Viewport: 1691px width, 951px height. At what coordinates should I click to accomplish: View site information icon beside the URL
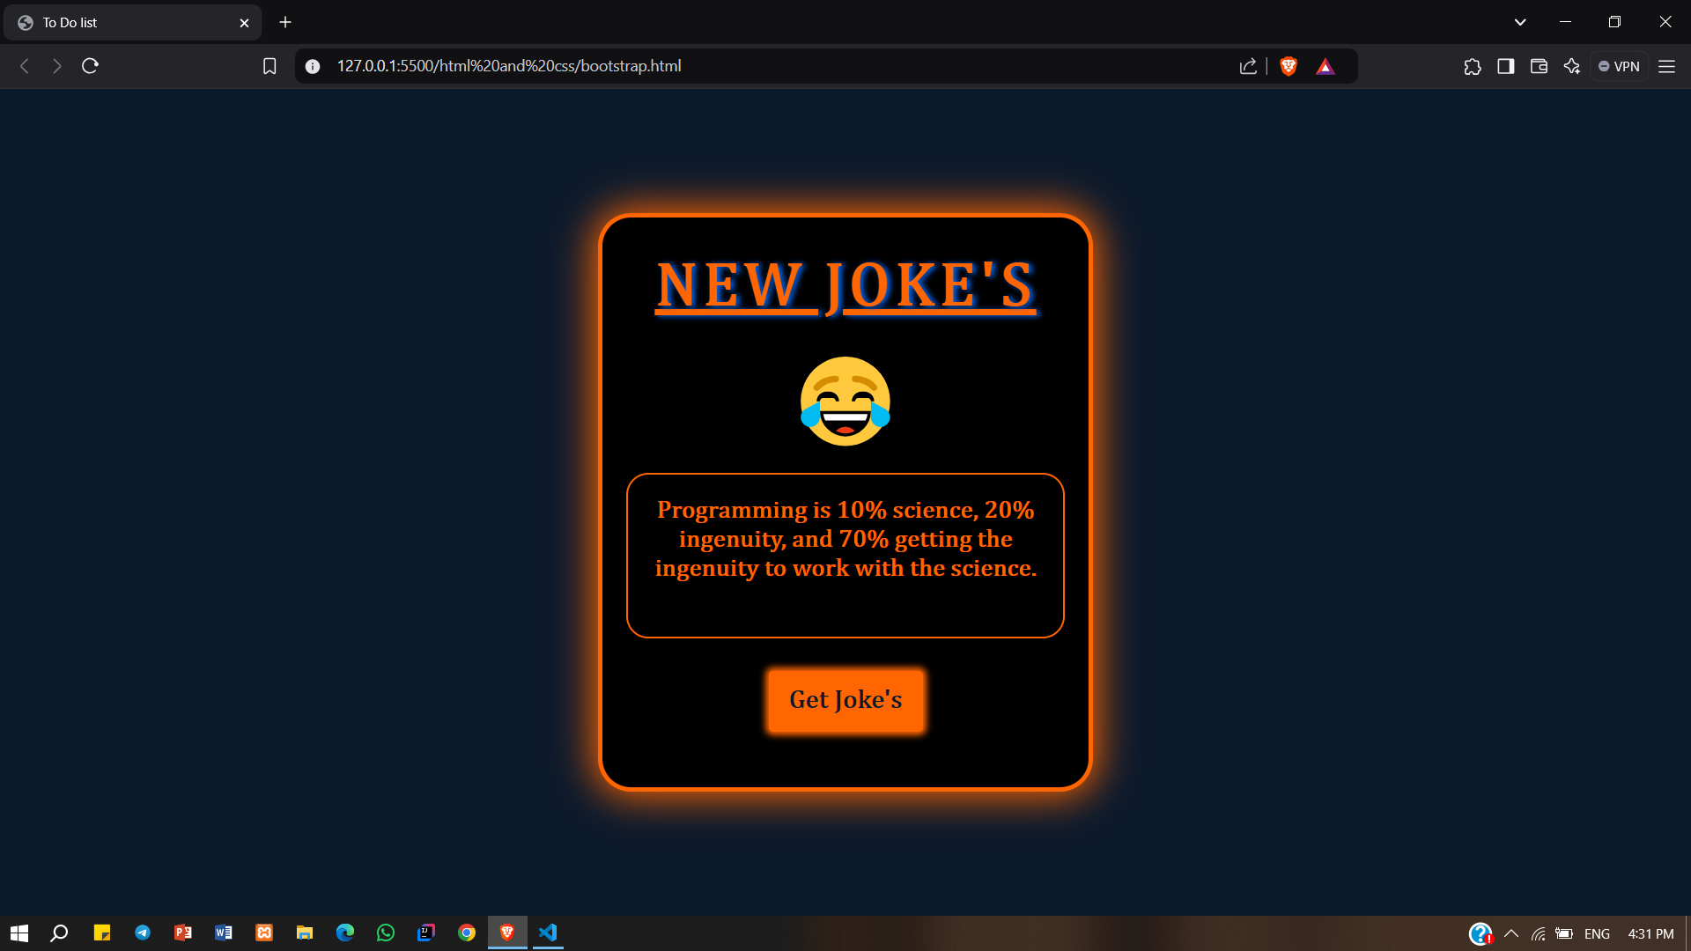pos(313,66)
